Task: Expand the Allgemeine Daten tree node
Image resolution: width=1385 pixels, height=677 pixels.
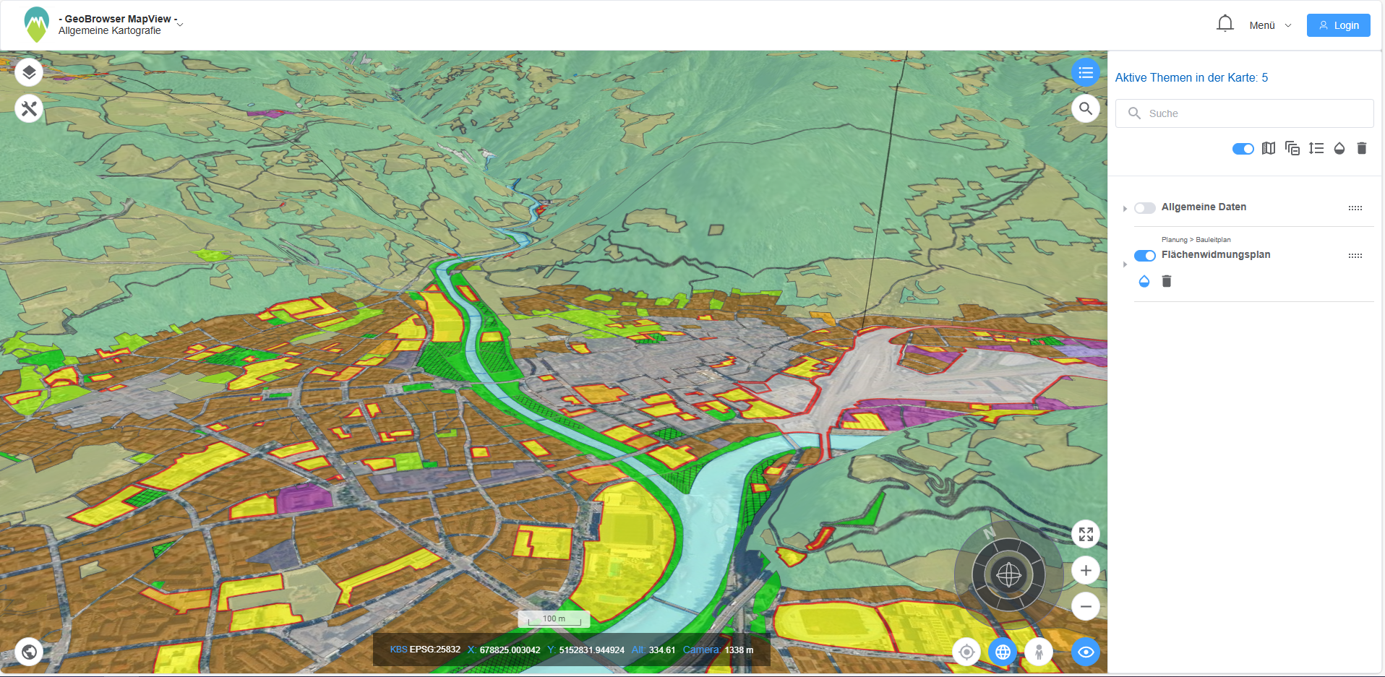Action: (1125, 209)
